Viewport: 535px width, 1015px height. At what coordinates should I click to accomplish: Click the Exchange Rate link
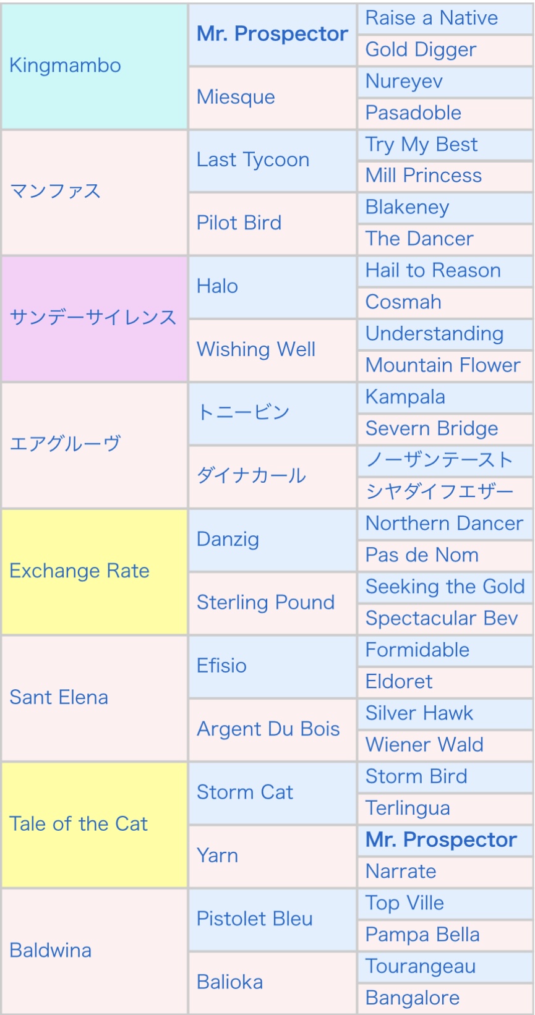click(79, 571)
